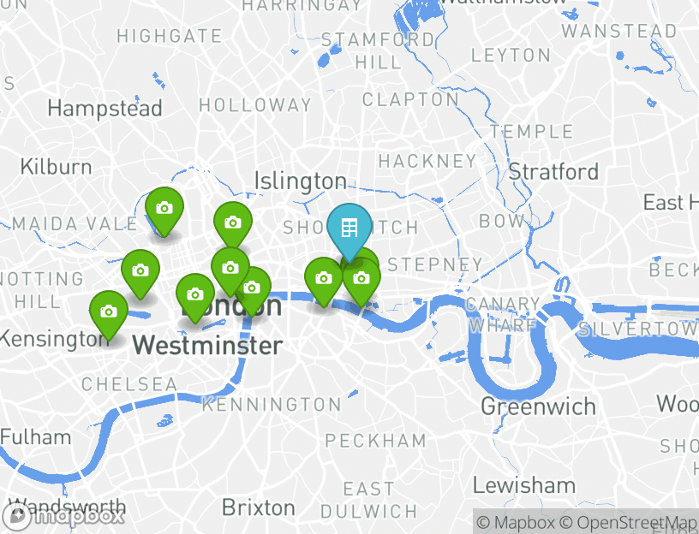This screenshot has width=699, height=534.
Task: Open camera marker nearest Maida Vale label
Action: pos(164,209)
